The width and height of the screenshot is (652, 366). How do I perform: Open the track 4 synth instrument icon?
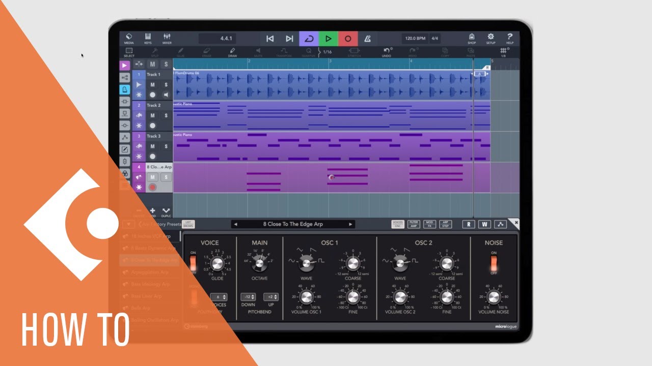tap(139, 177)
